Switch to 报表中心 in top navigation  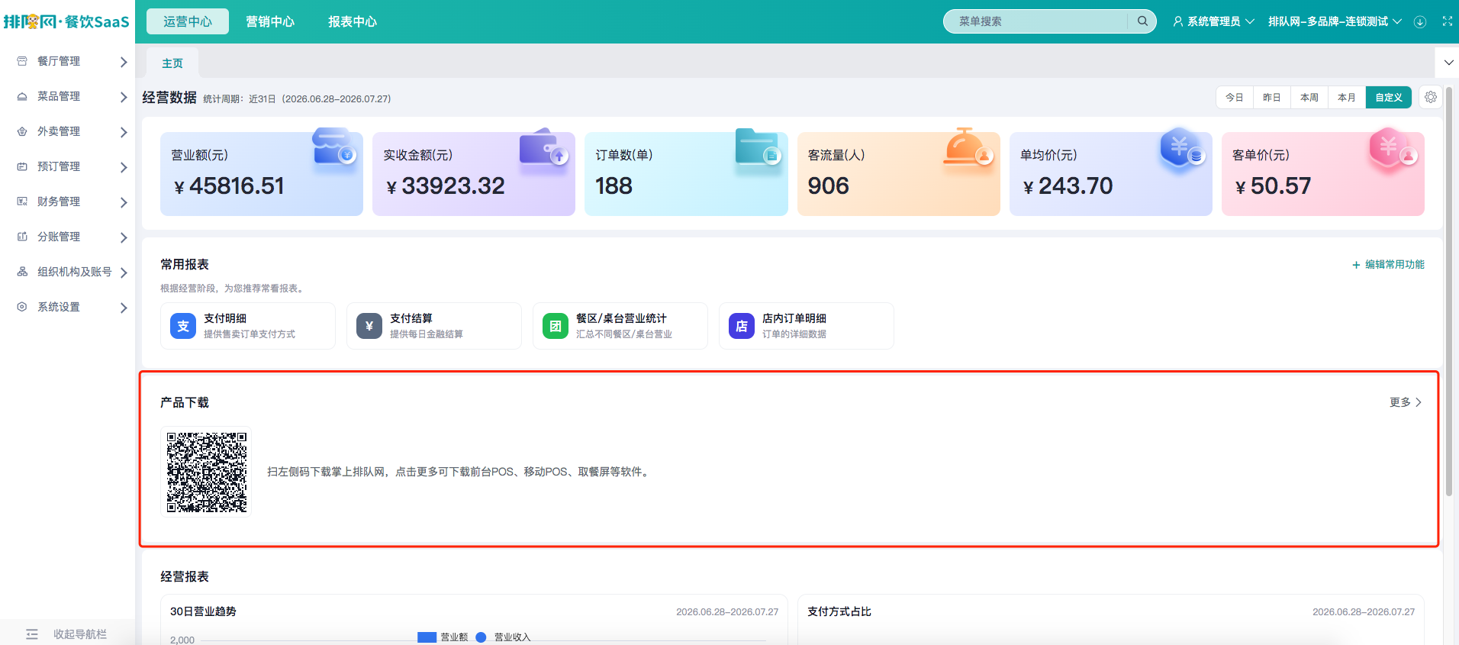coord(353,21)
